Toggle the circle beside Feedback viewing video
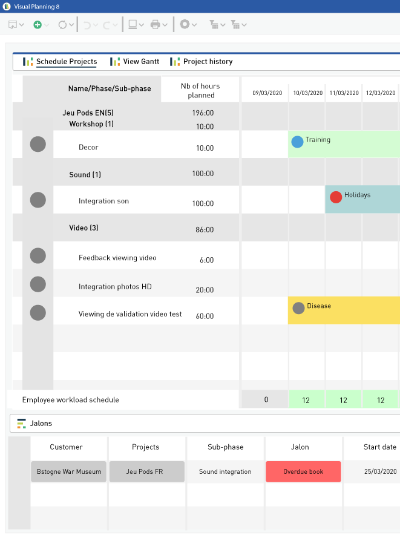Viewport: 400px width, 541px height. [38, 256]
